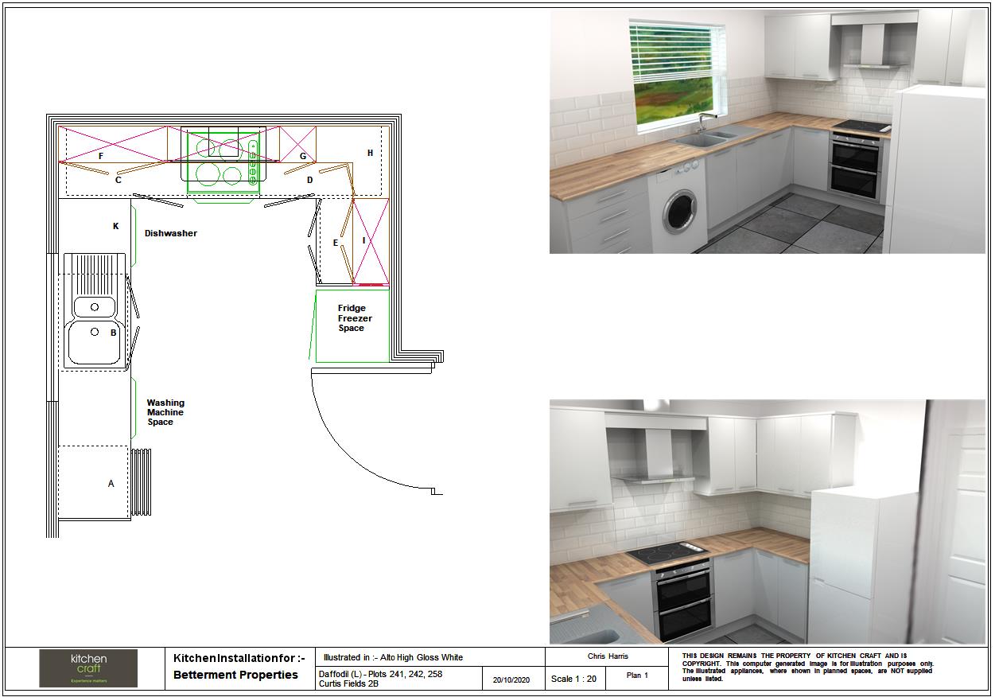This screenshot has height=697, width=995.
Task: Toggle visibility of unit K outline
Action: (x=114, y=227)
